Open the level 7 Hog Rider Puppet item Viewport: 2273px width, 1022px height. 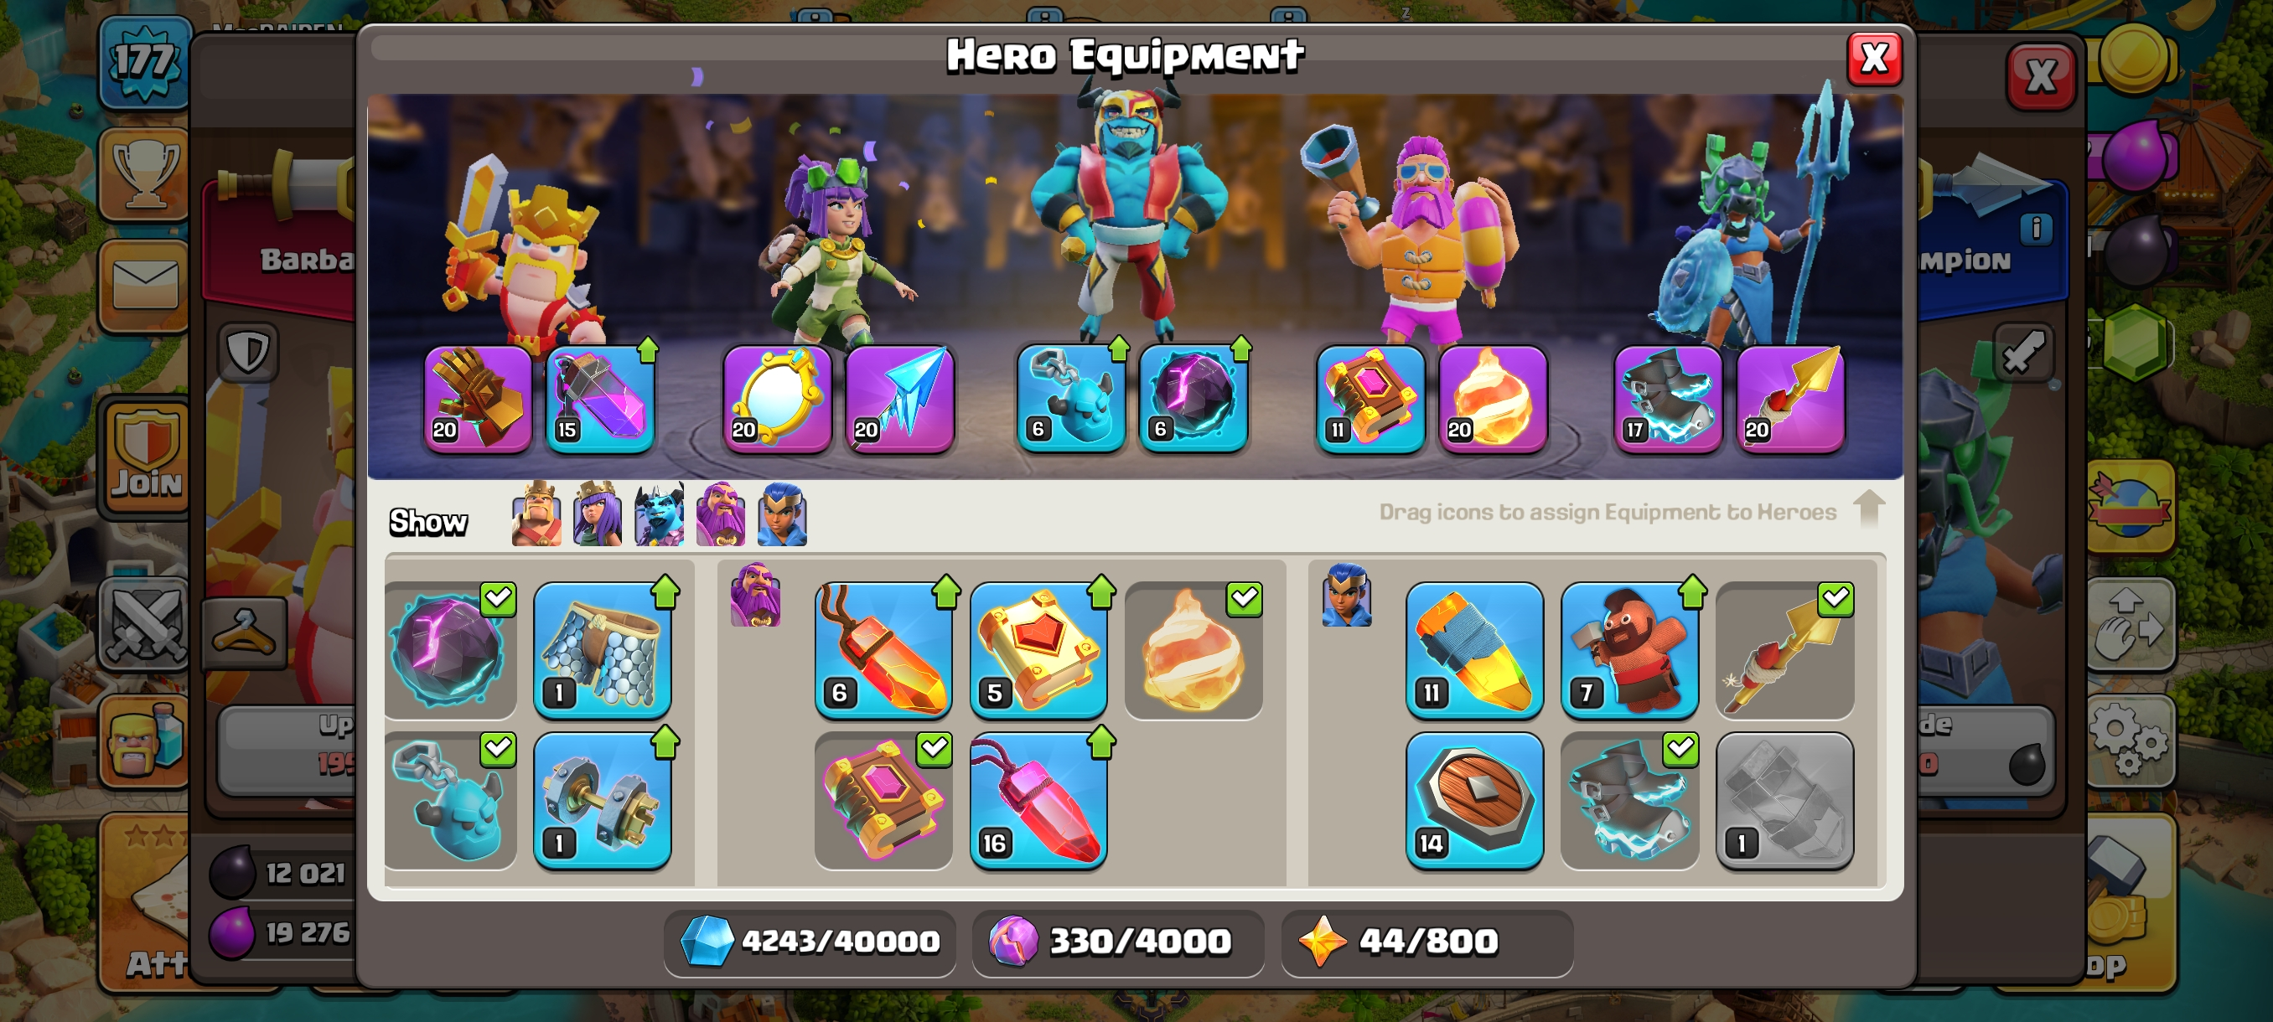coord(1630,650)
